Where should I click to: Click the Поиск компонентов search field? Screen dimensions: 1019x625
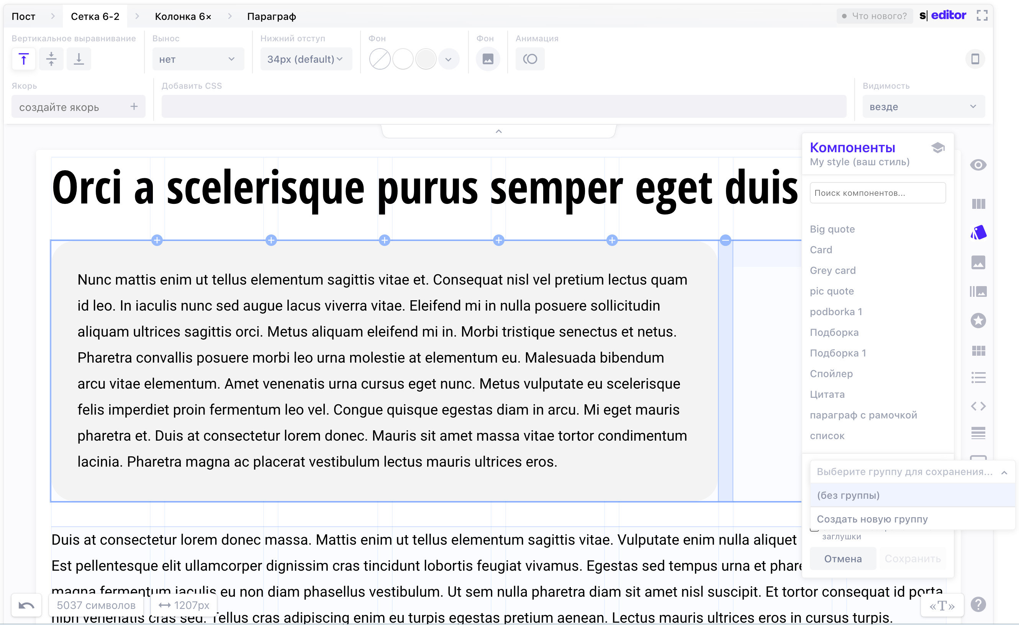[877, 193]
